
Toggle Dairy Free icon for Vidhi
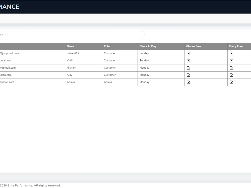(231, 61)
